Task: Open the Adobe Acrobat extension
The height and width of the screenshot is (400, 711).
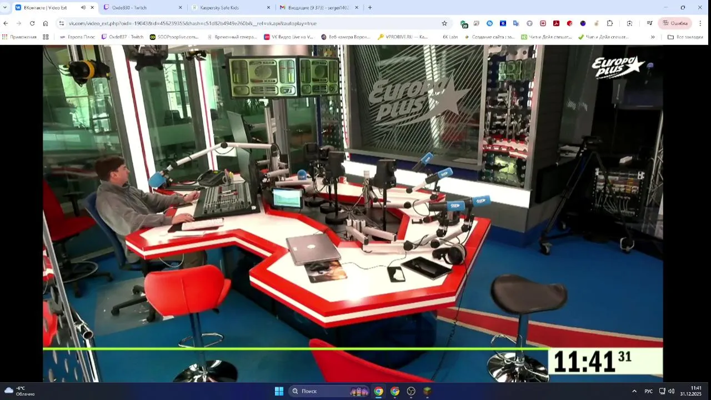Action: click(556, 23)
